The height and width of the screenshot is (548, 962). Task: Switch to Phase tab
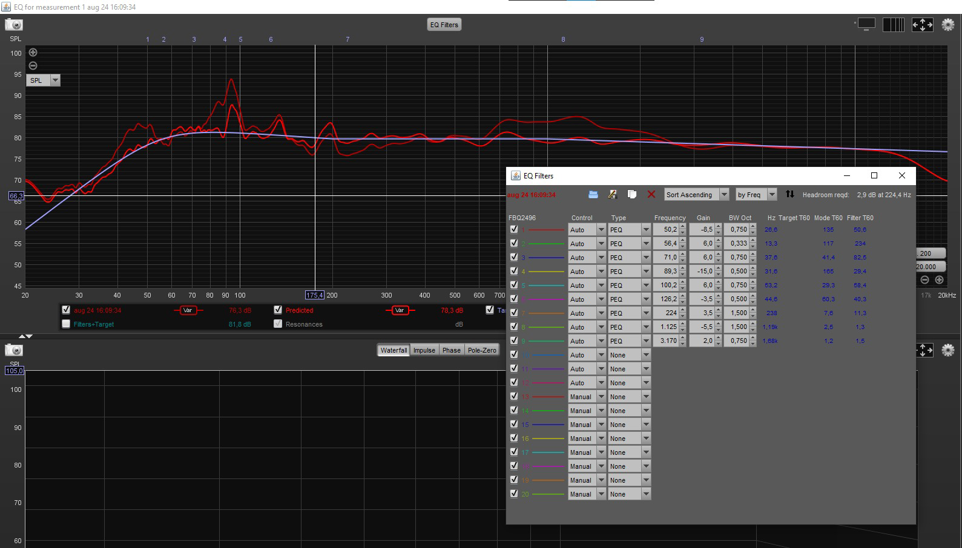pyautogui.click(x=452, y=350)
